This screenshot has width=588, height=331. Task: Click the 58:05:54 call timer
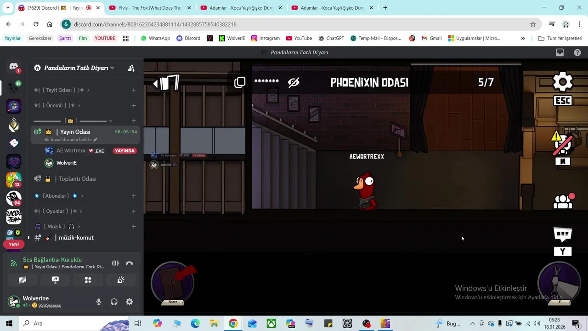pos(126,132)
